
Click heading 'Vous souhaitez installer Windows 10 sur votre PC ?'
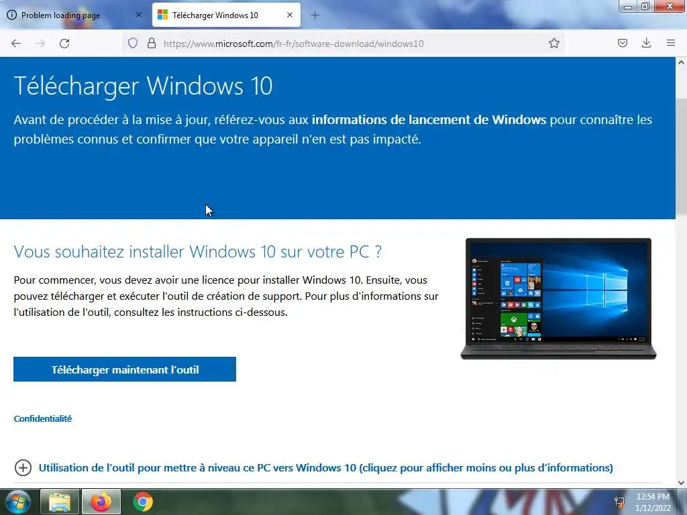(198, 252)
